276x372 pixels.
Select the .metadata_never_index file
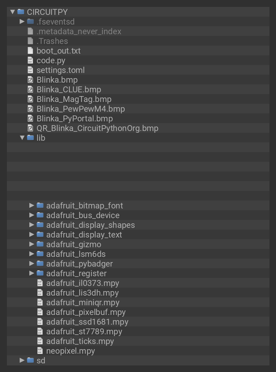(79, 31)
